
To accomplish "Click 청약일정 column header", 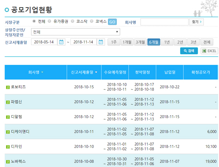I will click(x=142, y=72).
